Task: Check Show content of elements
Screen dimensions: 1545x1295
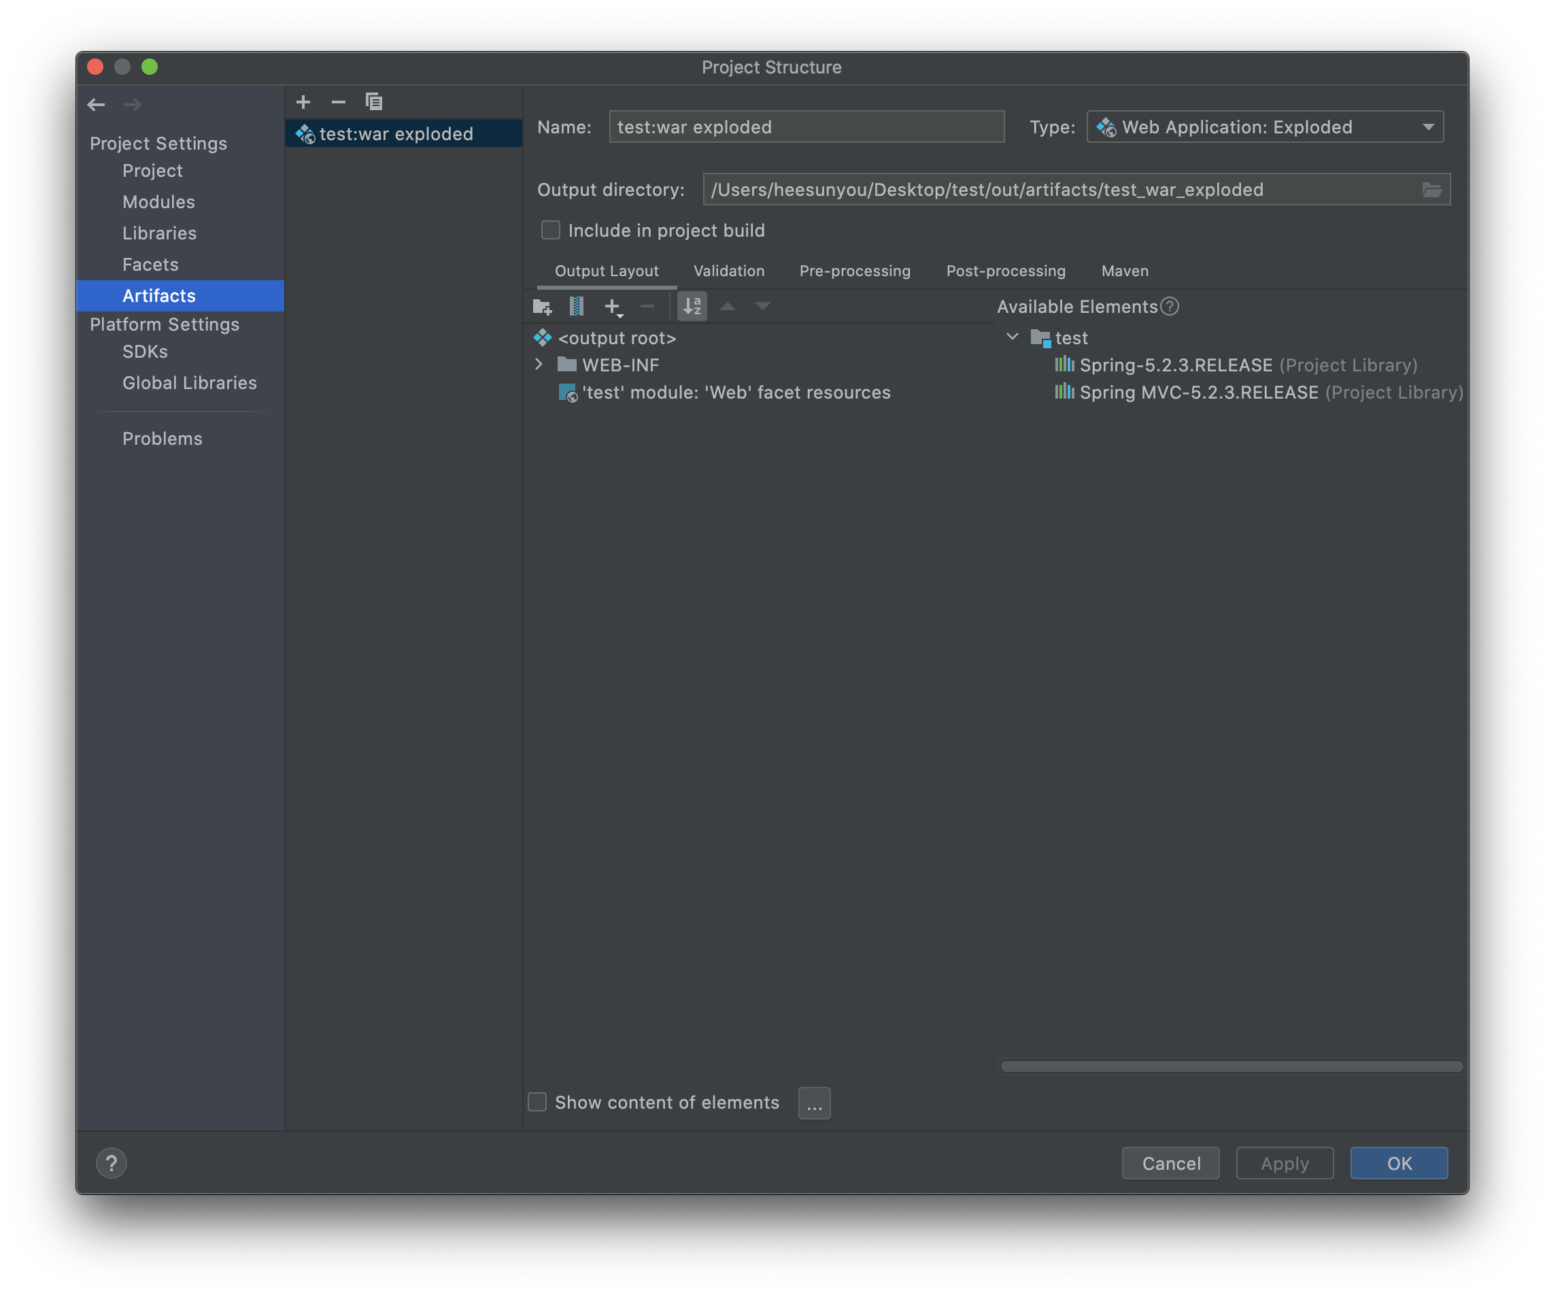Action: [538, 1101]
